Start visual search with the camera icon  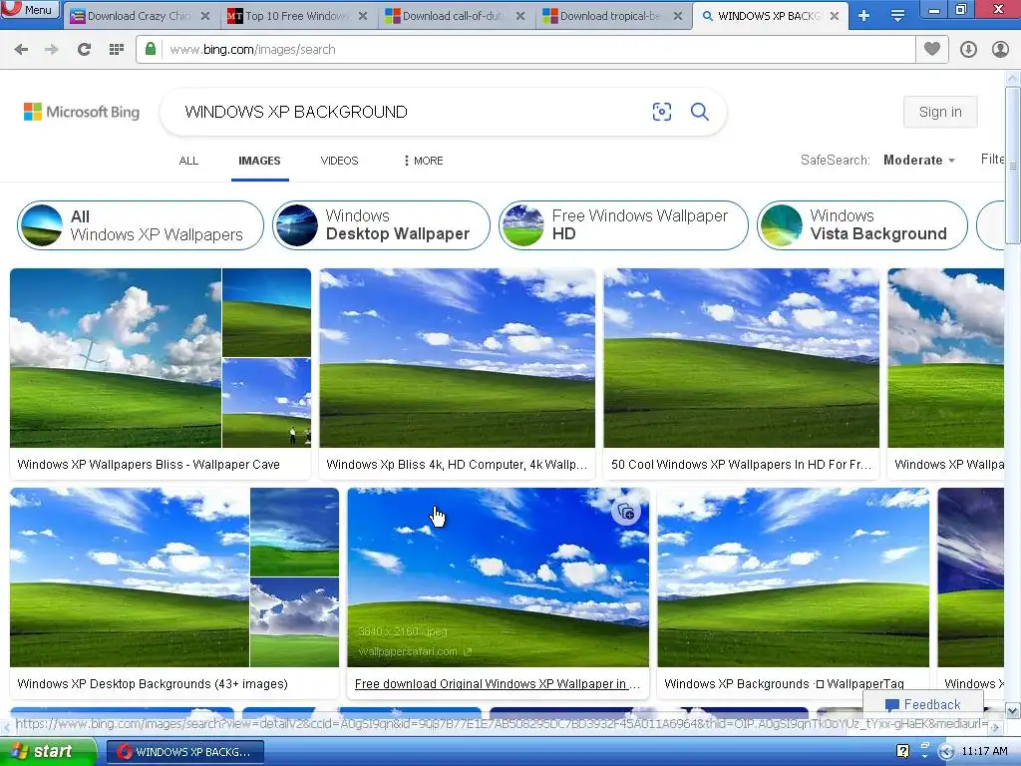[x=662, y=112]
